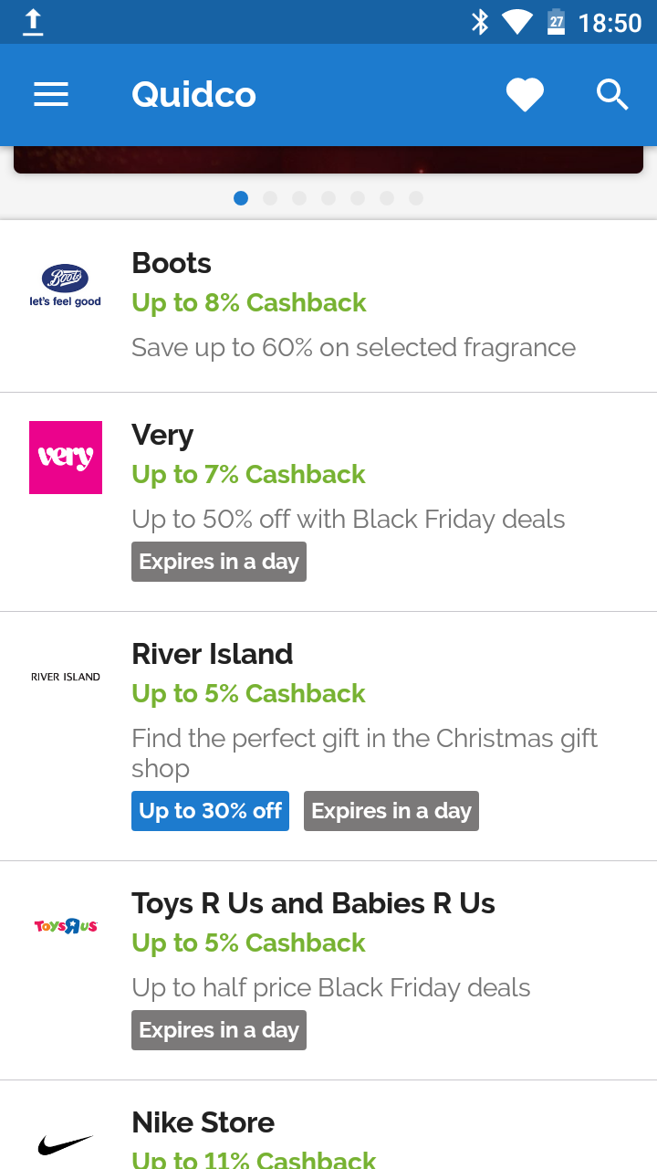This screenshot has height=1169, width=657.
Task: Tap the search magnifier icon
Action: point(612,95)
